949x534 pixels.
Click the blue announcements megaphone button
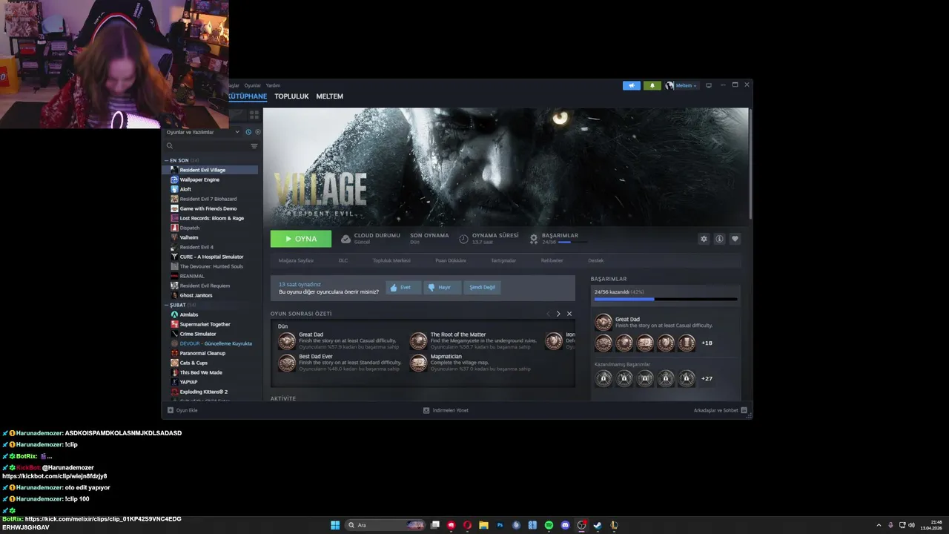click(632, 85)
